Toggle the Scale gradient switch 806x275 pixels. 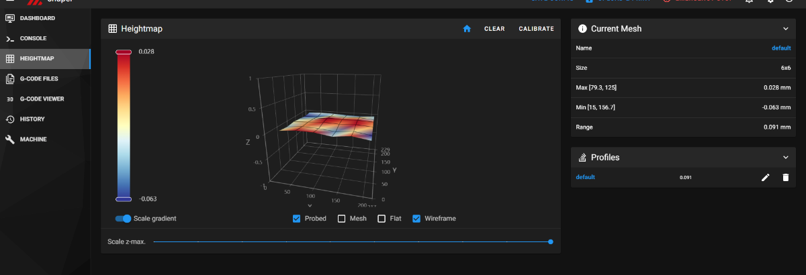click(x=123, y=219)
